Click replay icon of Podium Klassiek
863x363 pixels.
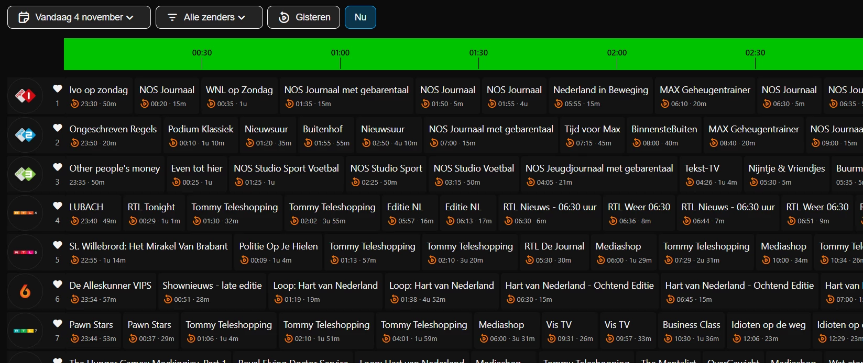pos(173,143)
